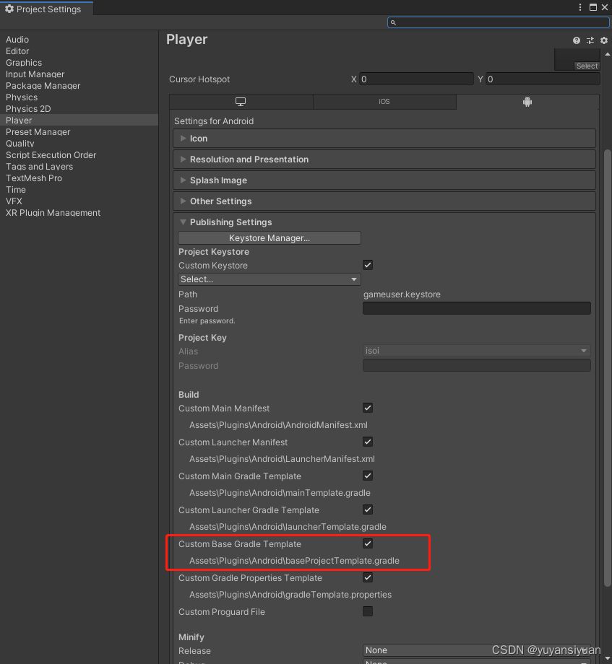Viewport: 612px width, 664px height.
Task: Click the Project Settings gear icon on the tab
Action: pos(9,9)
